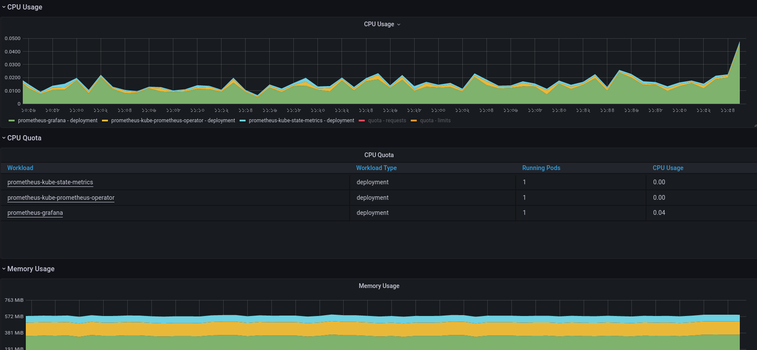
Task: Click the 381 MiB y-axis label
Action: pos(14,333)
